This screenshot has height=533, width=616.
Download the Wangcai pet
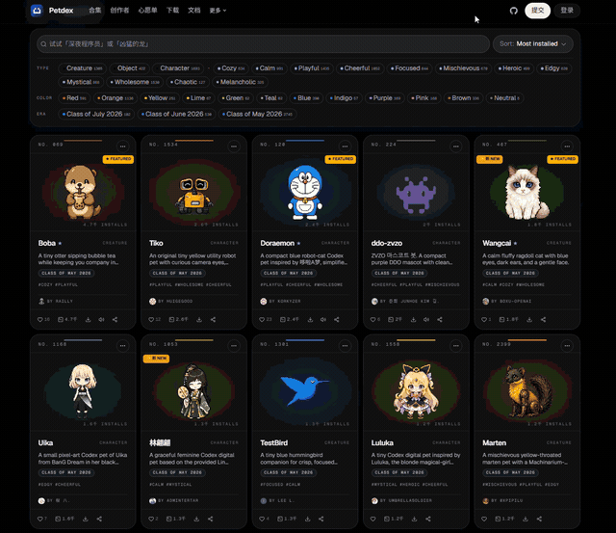point(529,319)
